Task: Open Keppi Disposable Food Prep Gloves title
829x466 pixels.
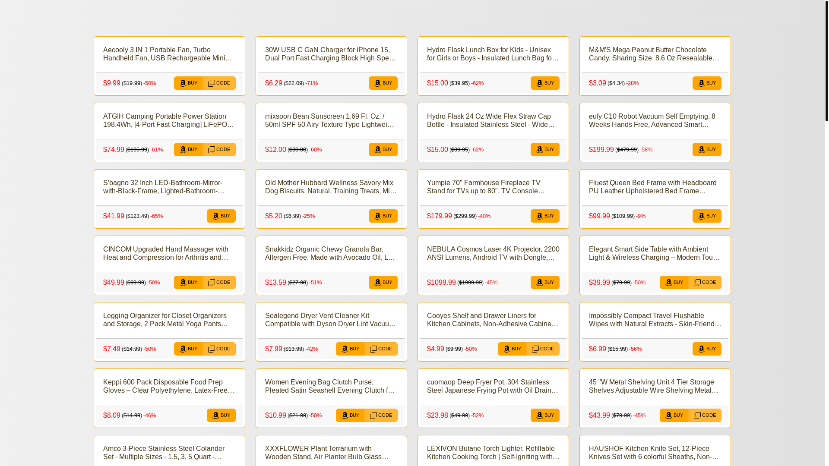Action: [x=169, y=386]
